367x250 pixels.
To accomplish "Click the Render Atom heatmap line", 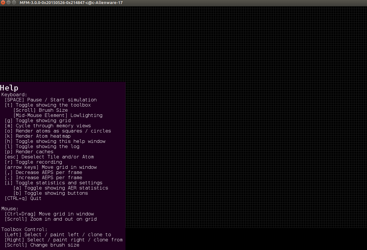I will [38, 136].
